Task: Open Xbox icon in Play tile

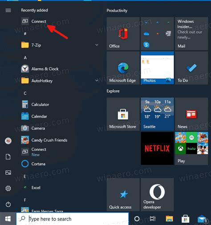Action: [180, 149]
